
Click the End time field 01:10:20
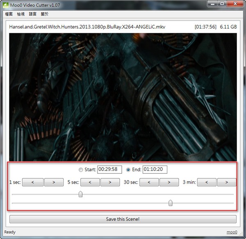click(155, 170)
